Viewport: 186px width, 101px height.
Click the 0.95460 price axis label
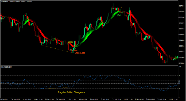pyautogui.click(x=182, y=29)
